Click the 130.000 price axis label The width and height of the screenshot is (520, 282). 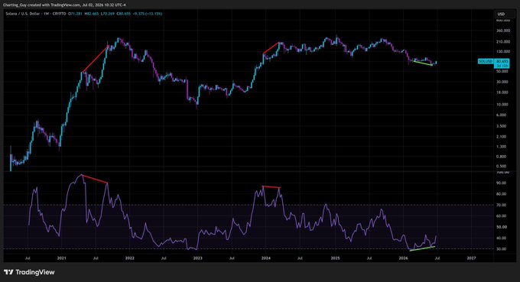click(502, 52)
